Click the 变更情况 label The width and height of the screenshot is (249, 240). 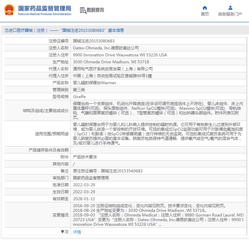[x=61, y=215]
